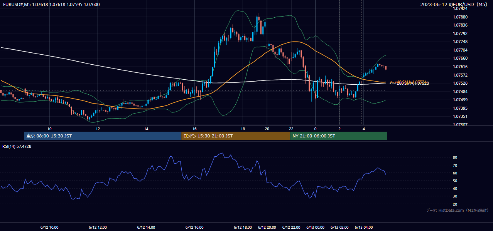Click the bottom date label 6/12 10:00
Image resolution: width=493 pixels, height=231 pixels.
coord(49,228)
